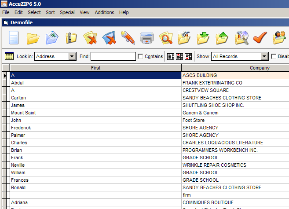Click the people on folder icon
The image size is (289, 209).
pos(279,38)
